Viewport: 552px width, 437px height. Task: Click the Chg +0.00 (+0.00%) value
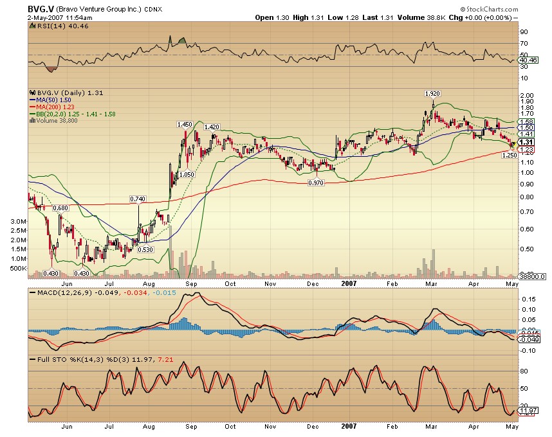480,17
